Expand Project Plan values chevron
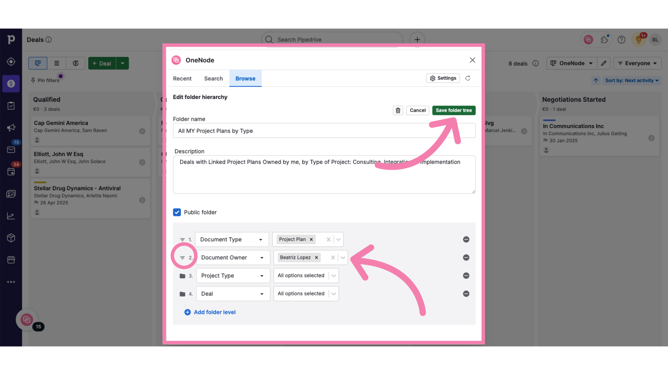The height and width of the screenshot is (375, 668). (x=339, y=240)
